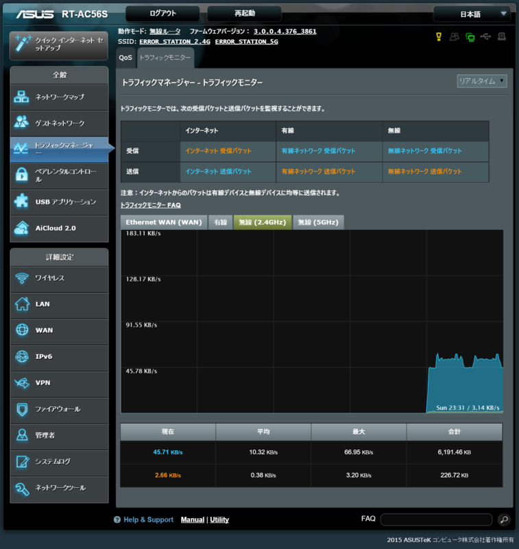The height and width of the screenshot is (549, 519).
Task: Click the 有線ネットワーク 受信パケット legend text
Action: (x=318, y=151)
